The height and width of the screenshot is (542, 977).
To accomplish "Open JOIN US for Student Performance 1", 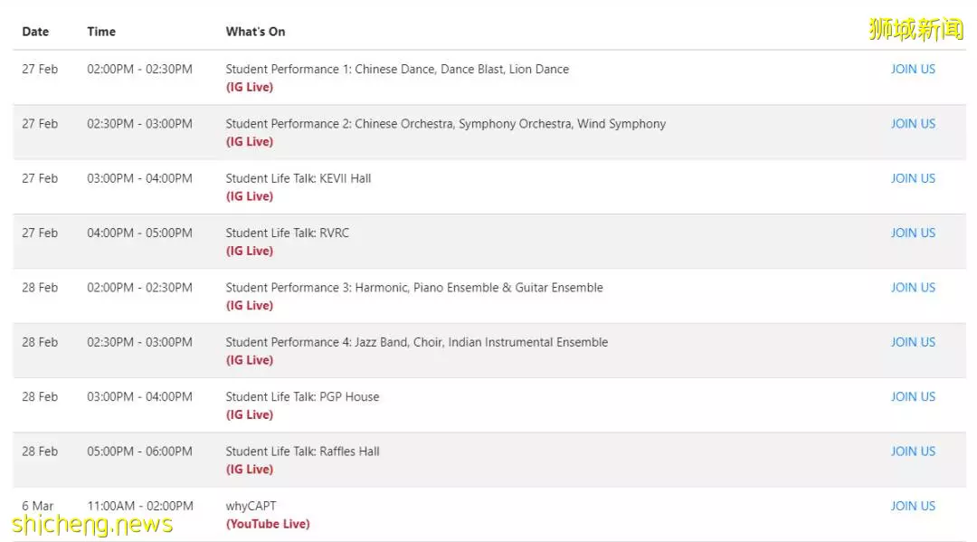I will click(x=913, y=69).
